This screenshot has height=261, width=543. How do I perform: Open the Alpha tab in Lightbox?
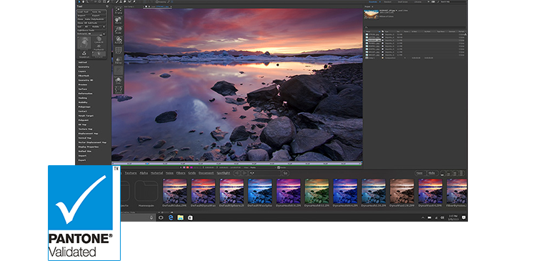pyautogui.click(x=144, y=172)
